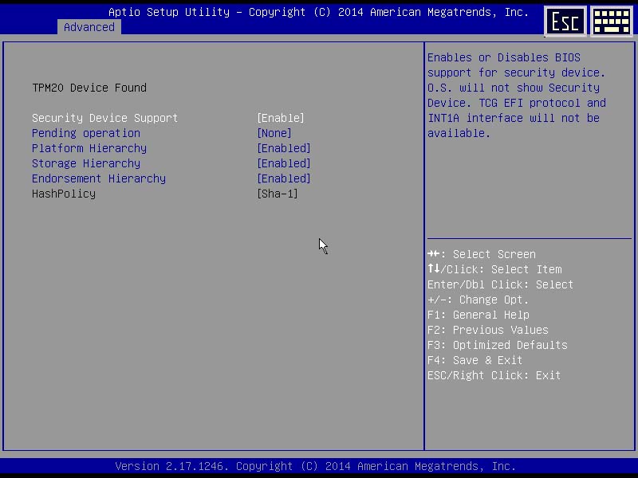Change Endorsement Hierarchy [Enabled] value

click(x=284, y=178)
